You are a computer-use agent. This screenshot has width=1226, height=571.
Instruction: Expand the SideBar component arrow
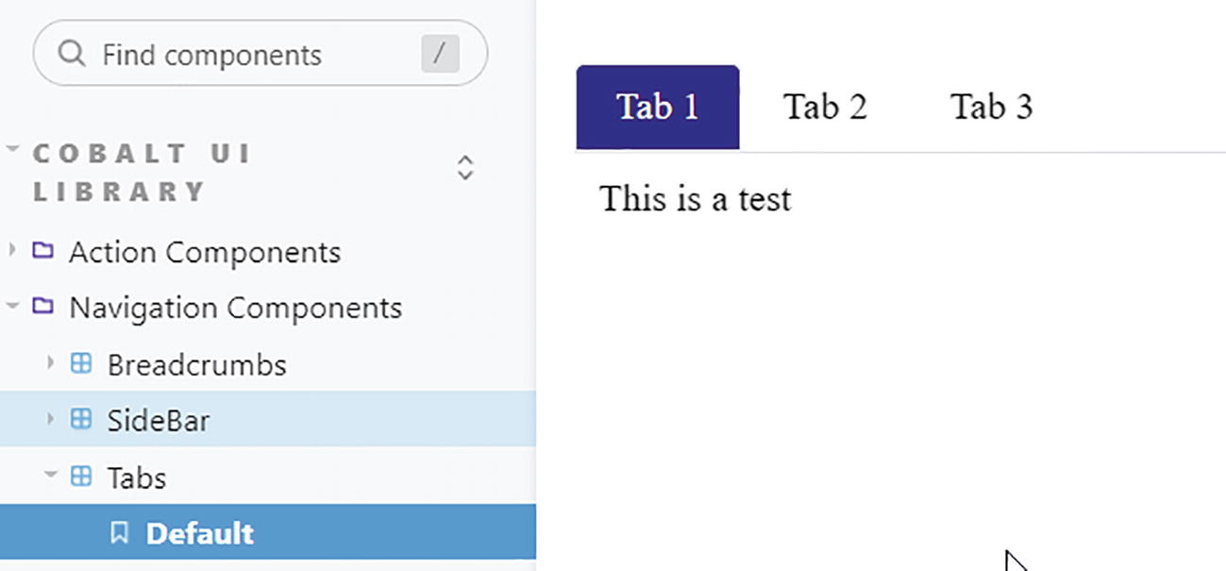pos(51,419)
